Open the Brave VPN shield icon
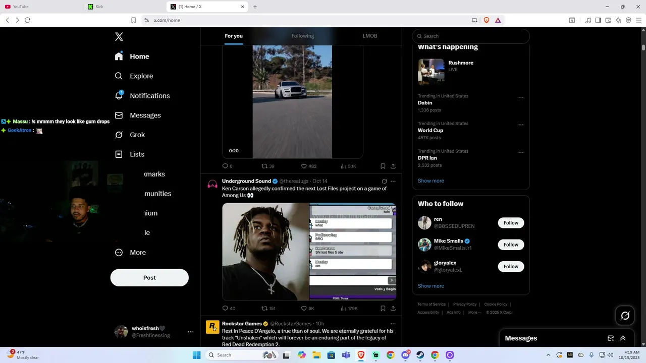 (x=628, y=20)
